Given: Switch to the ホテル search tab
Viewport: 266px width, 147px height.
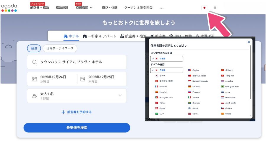Looking at the screenshot, I should [x=71, y=36].
